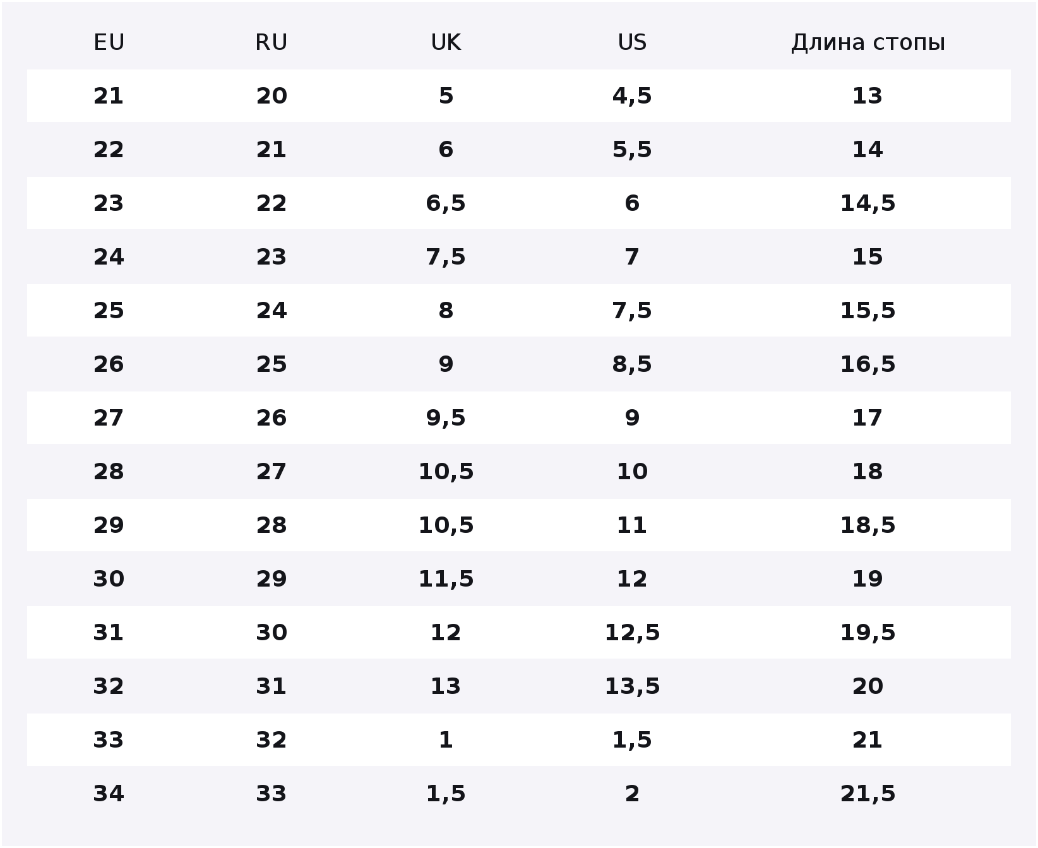Select RU size 26 cell
This screenshot has height=848, width=1038.
(x=271, y=418)
